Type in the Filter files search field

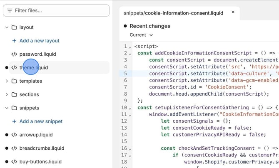coord(60,10)
